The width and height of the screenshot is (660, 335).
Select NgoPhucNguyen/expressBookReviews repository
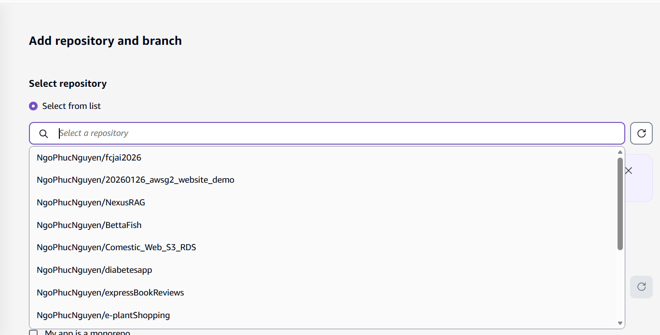click(x=110, y=292)
